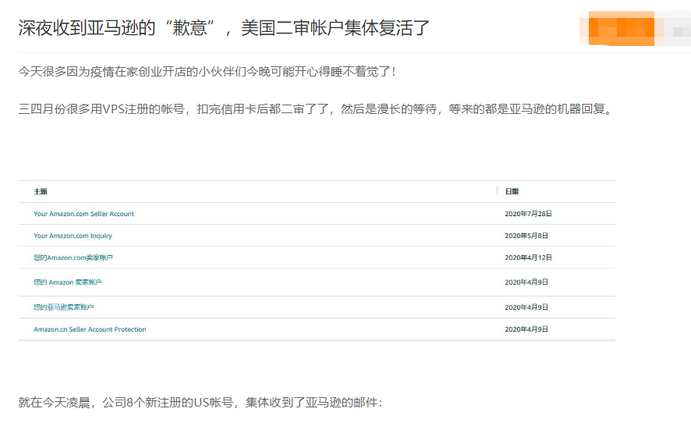Click paragraph starting 今天很多因为疫情
This screenshot has height=423, width=691.
click(x=207, y=72)
